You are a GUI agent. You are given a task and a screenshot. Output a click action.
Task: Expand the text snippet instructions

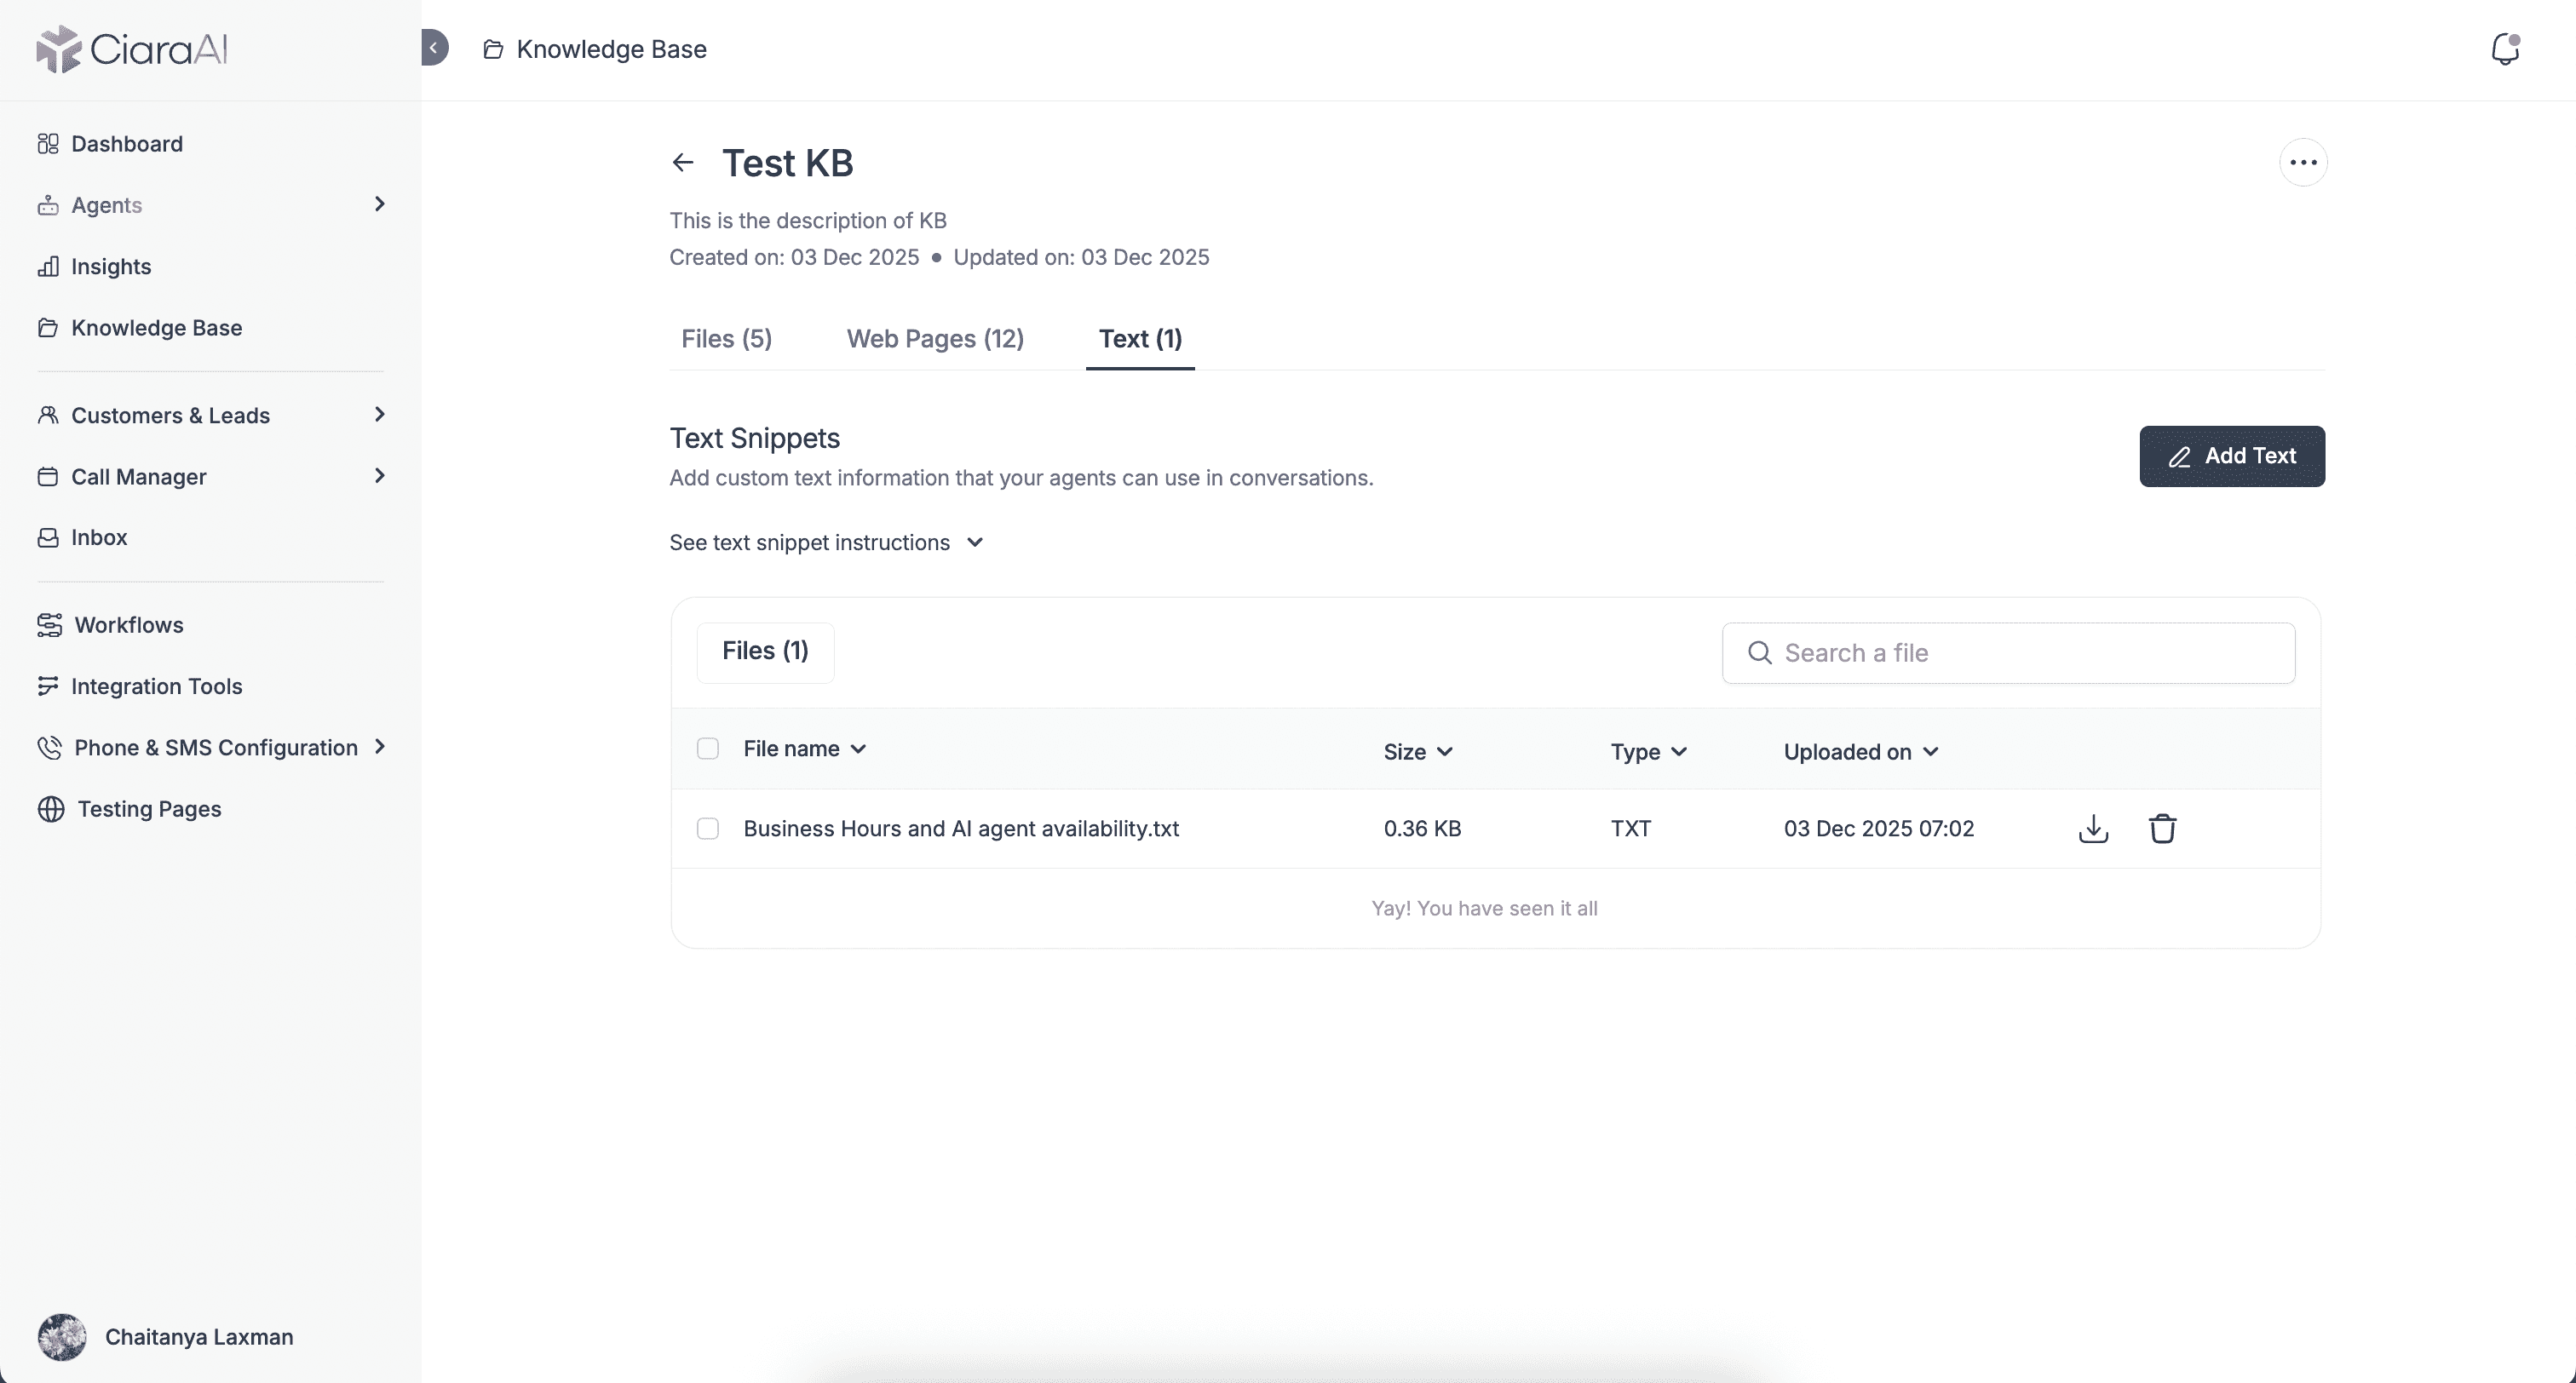click(826, 543)
